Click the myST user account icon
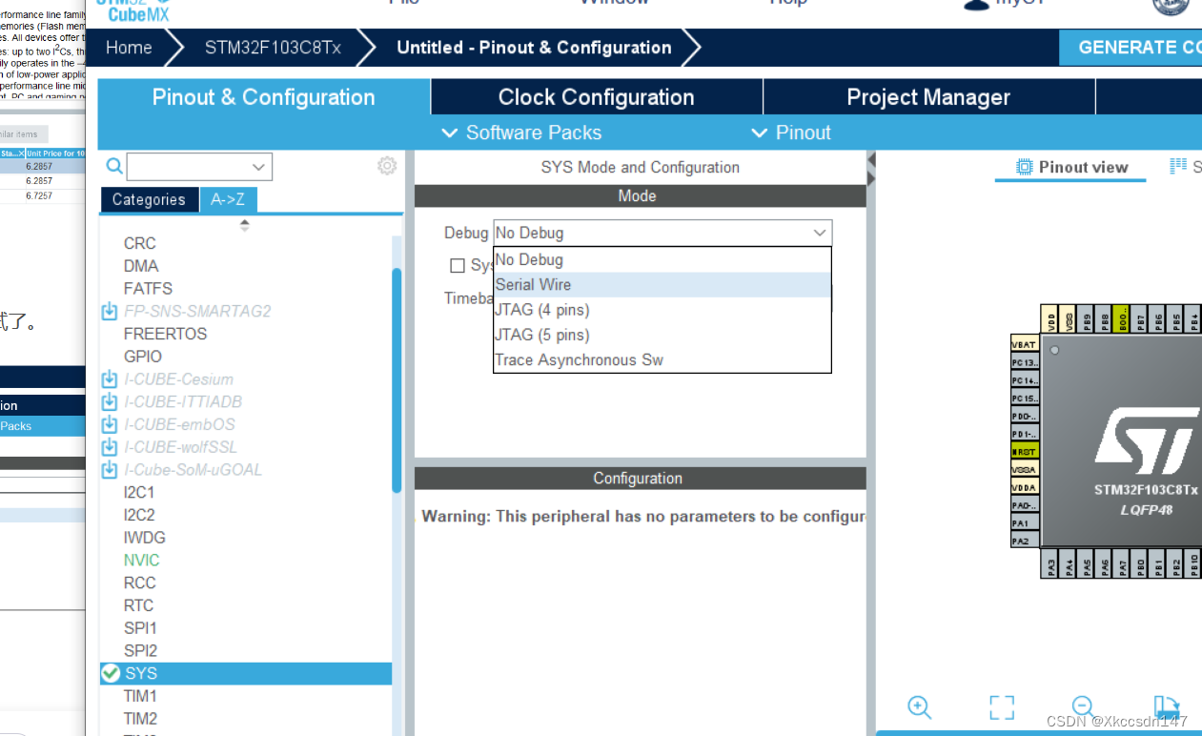Image resolution: width=1202 pixels, height=736 pixels. click(x=976, y=4)
